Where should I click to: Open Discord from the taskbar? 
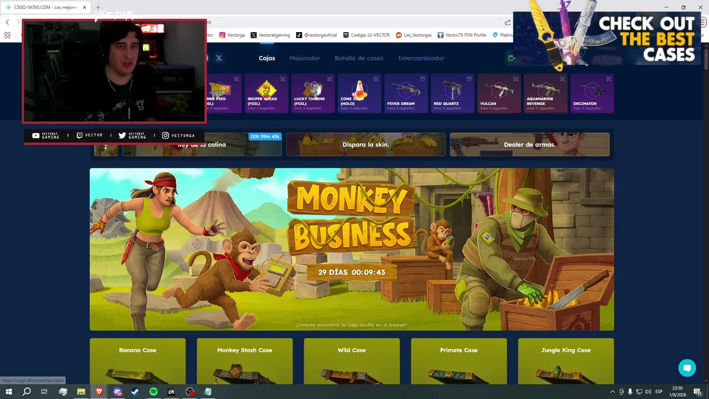point(117,392)
